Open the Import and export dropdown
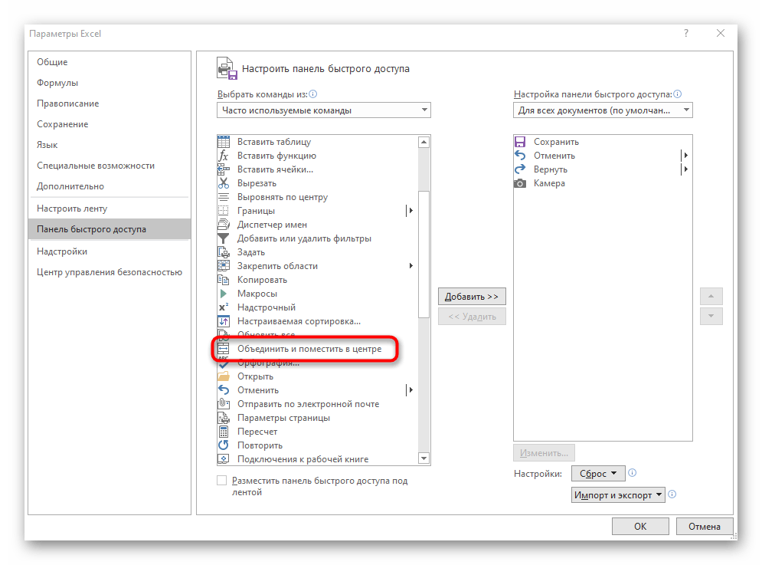This screenshot has width=762, height=565. 619,495
